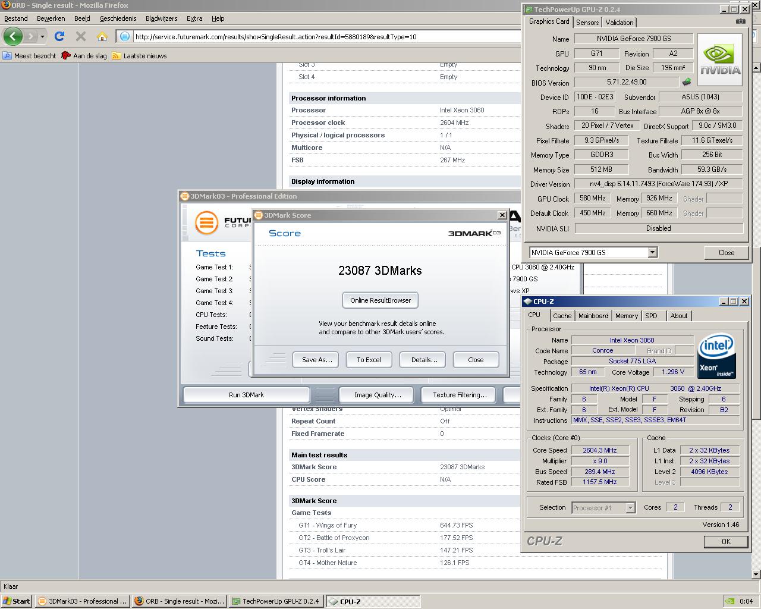Open the back/forward history dropdown arrow
The width and height of the screenshot is (761, 609).
(x=42, y=37)
